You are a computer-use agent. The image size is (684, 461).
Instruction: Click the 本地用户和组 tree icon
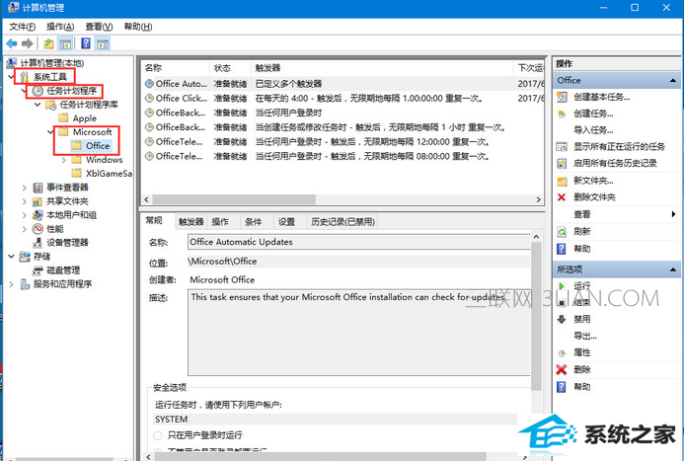pos(38,215)
